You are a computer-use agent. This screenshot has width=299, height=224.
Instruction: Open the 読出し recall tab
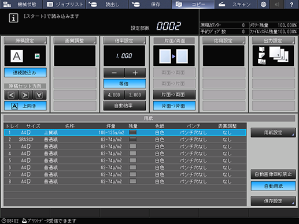tap(107, 4)
